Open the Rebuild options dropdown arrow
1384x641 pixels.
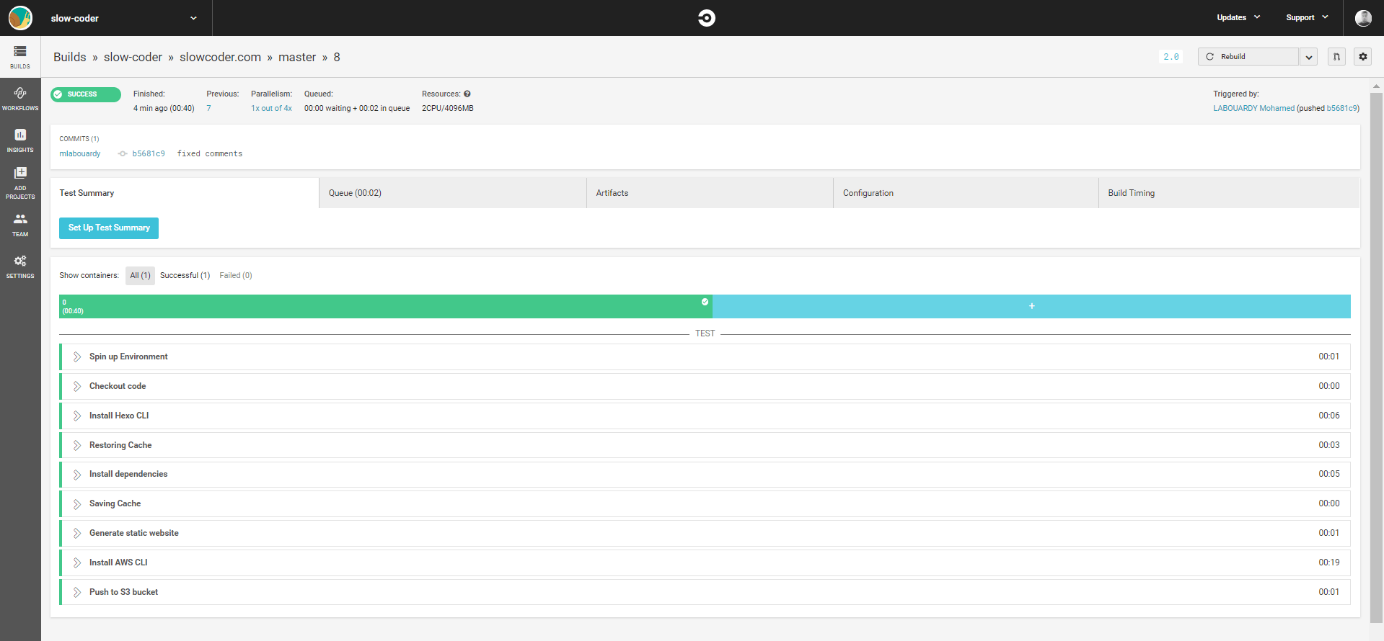tap(1308, 57)
